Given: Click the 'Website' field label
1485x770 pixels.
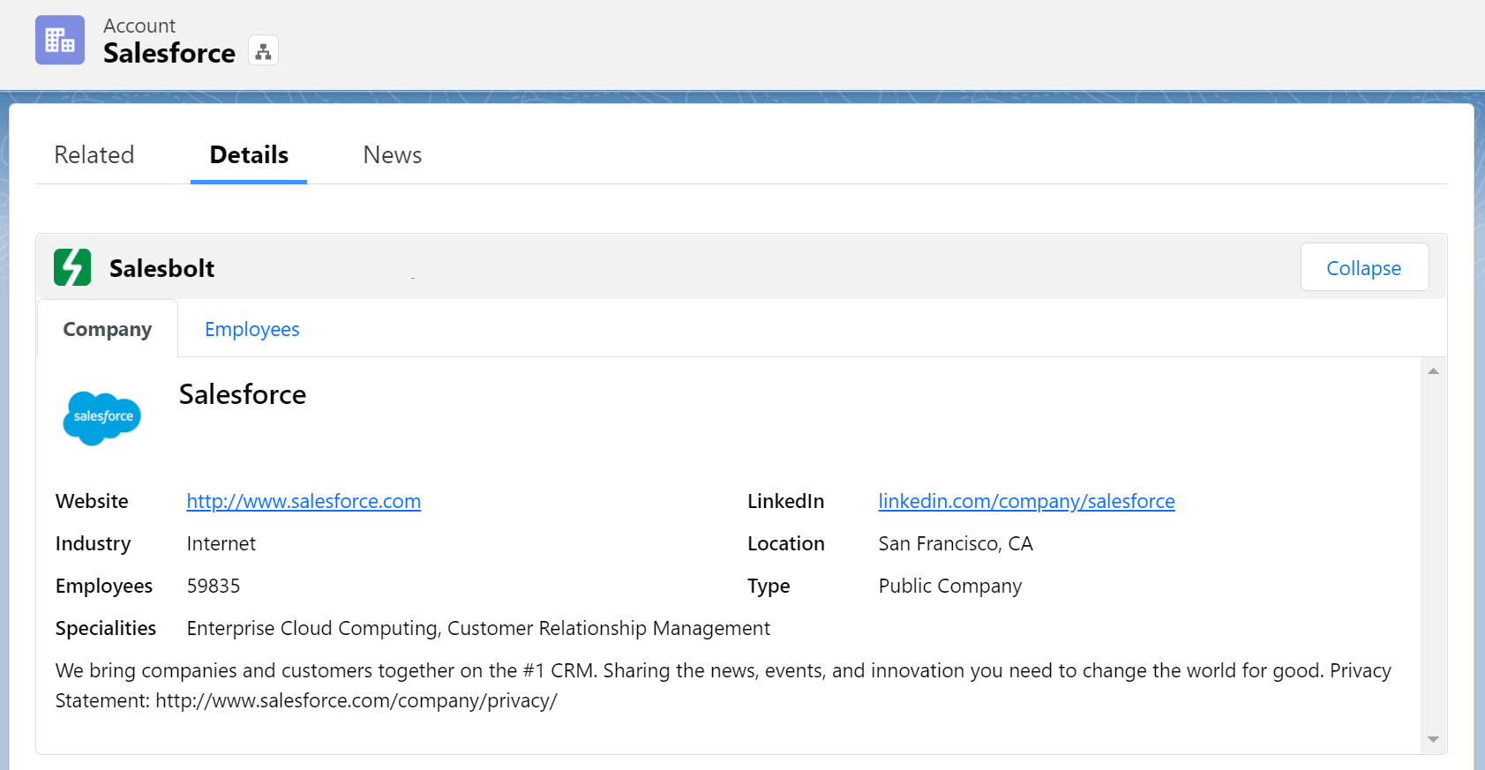Looking at the screenshot, I should [92, 501].
